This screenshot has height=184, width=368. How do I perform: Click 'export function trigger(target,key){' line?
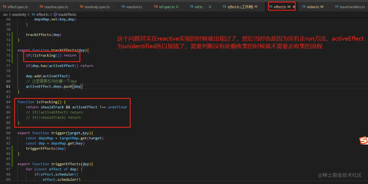point(55,133)
